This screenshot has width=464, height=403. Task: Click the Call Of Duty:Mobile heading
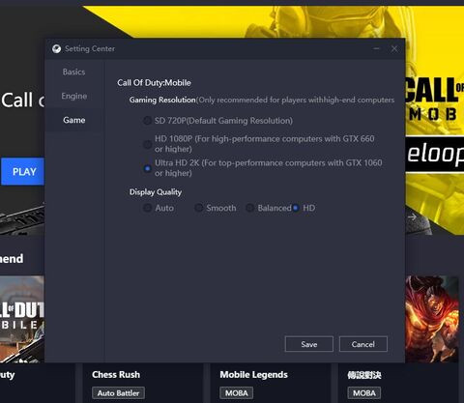[x=154, y=83]
